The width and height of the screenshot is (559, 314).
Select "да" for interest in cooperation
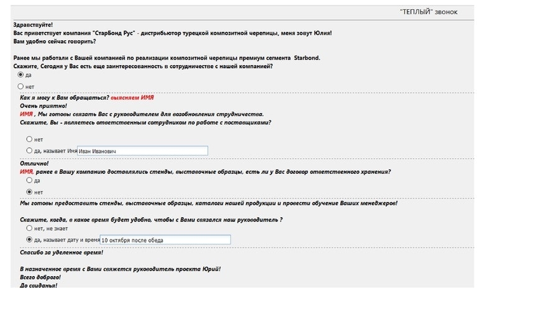pos(20,74)
